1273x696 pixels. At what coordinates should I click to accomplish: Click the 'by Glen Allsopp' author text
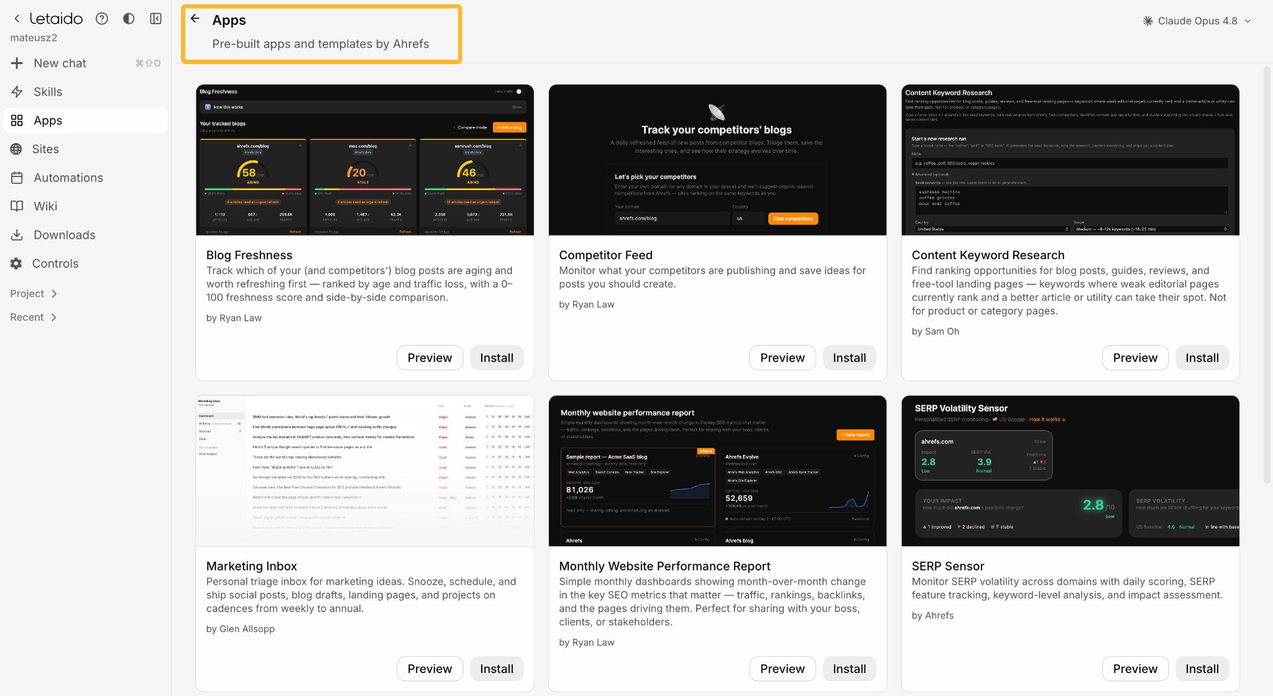coord(240,629)
